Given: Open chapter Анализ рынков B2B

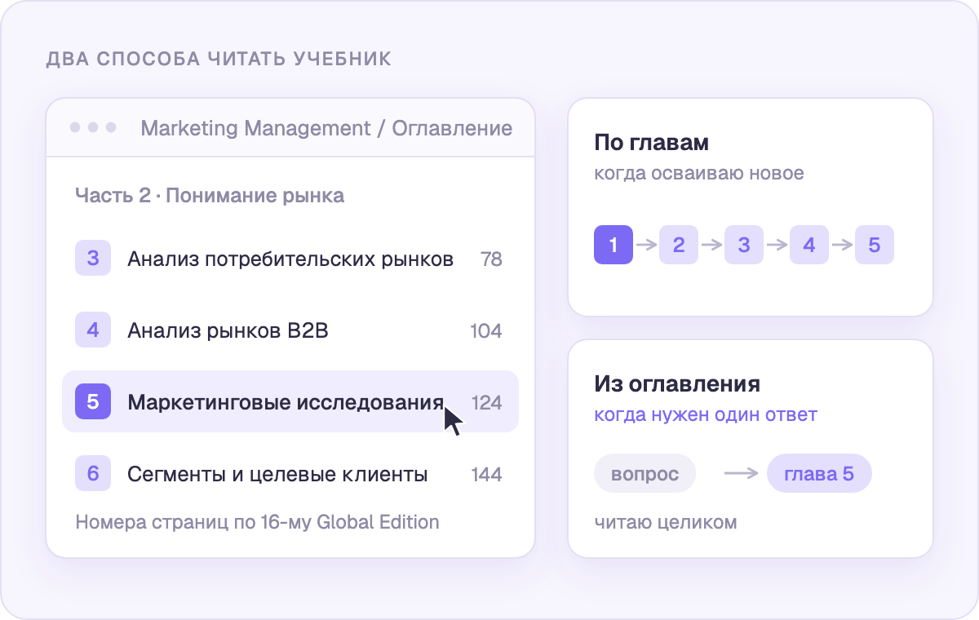Looking at the screenshot, I should 290,330.
